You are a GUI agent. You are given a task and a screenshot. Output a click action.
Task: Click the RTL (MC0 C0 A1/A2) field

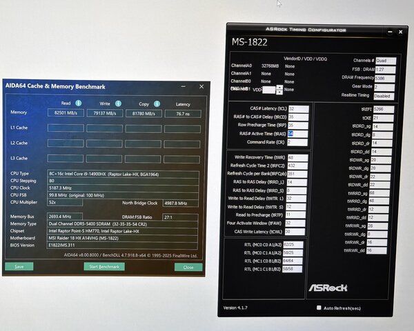[x=293, y=245]
